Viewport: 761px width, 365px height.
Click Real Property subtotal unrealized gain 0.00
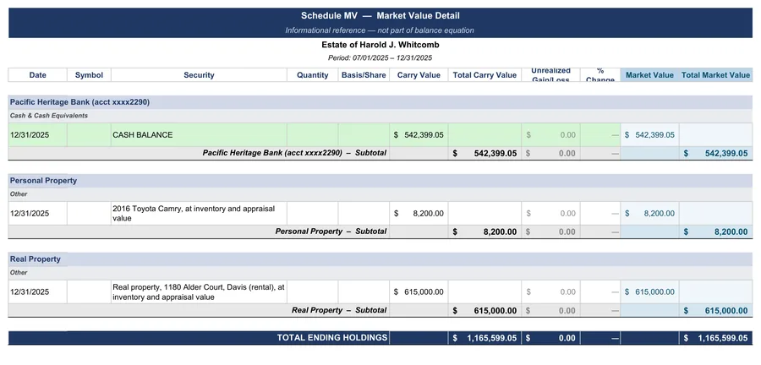550,310
